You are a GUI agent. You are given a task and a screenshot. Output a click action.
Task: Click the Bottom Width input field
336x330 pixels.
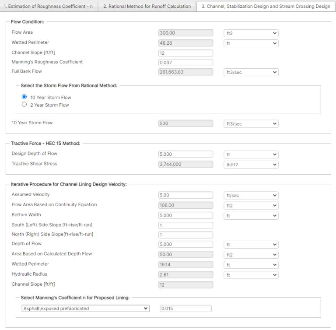pos(186,215)
